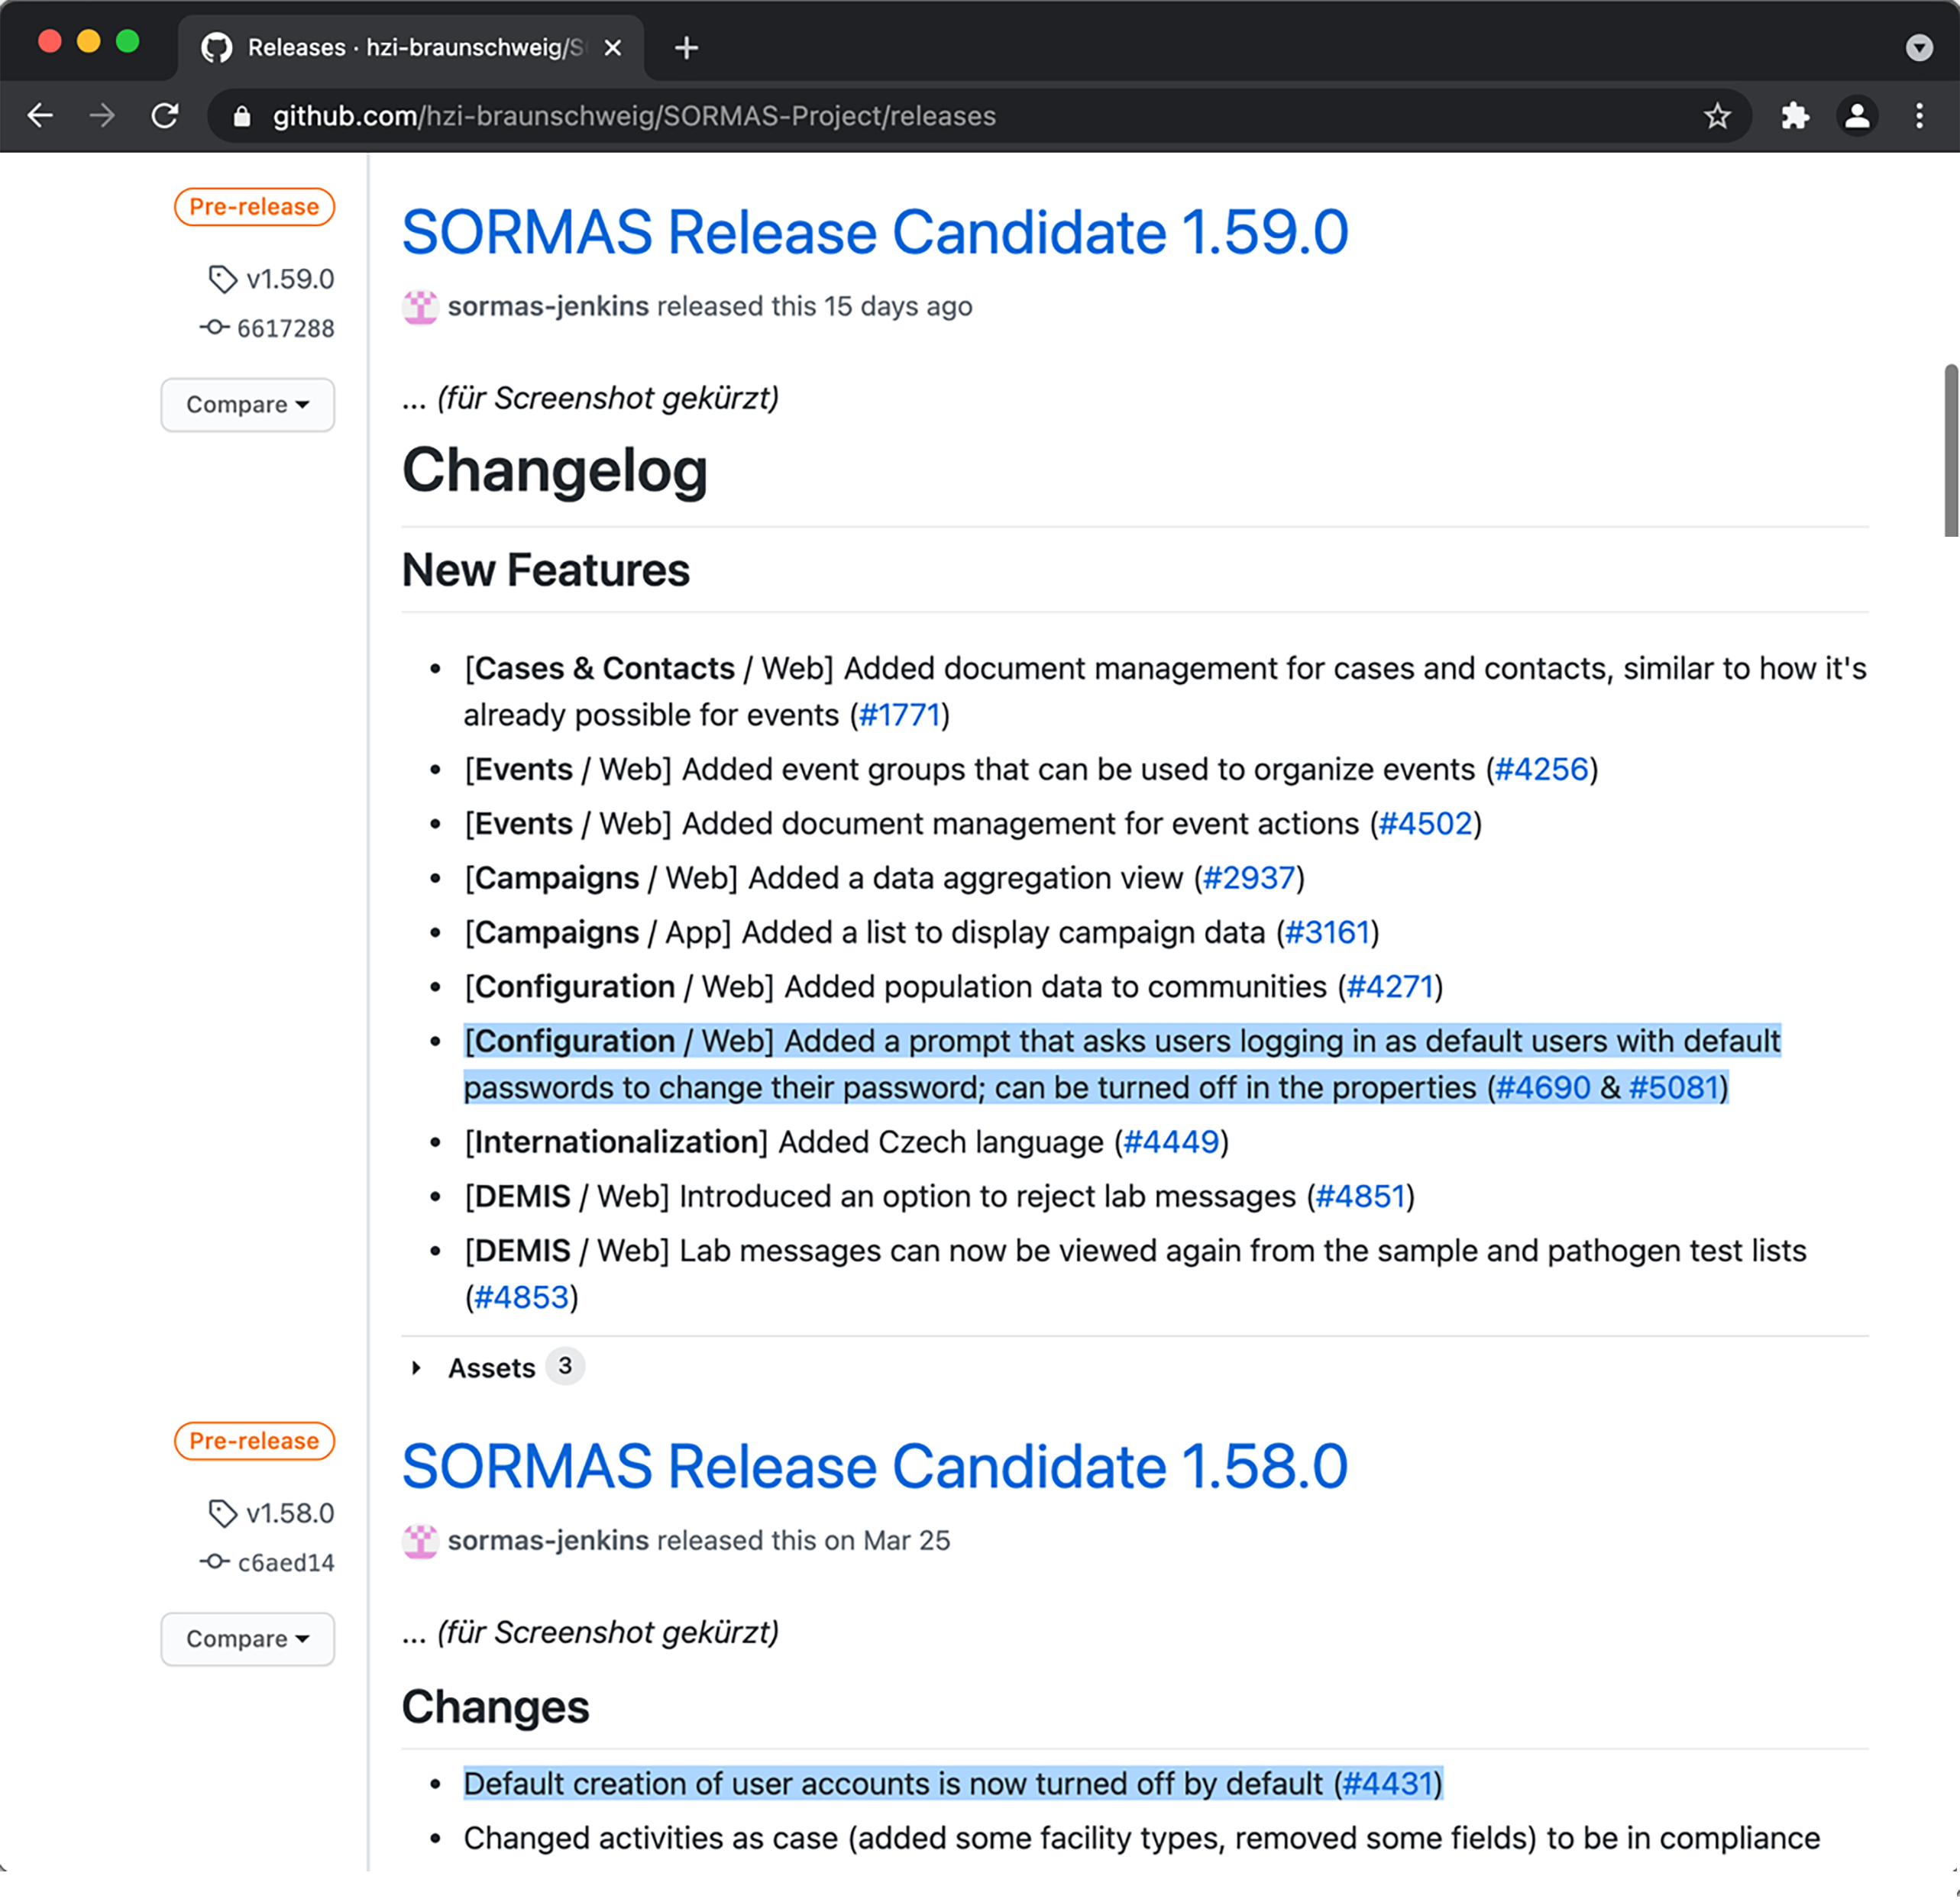Click the page vertical scrollbar
This screenshot has height=1902, width=1960.
(x=1950, y=450)
